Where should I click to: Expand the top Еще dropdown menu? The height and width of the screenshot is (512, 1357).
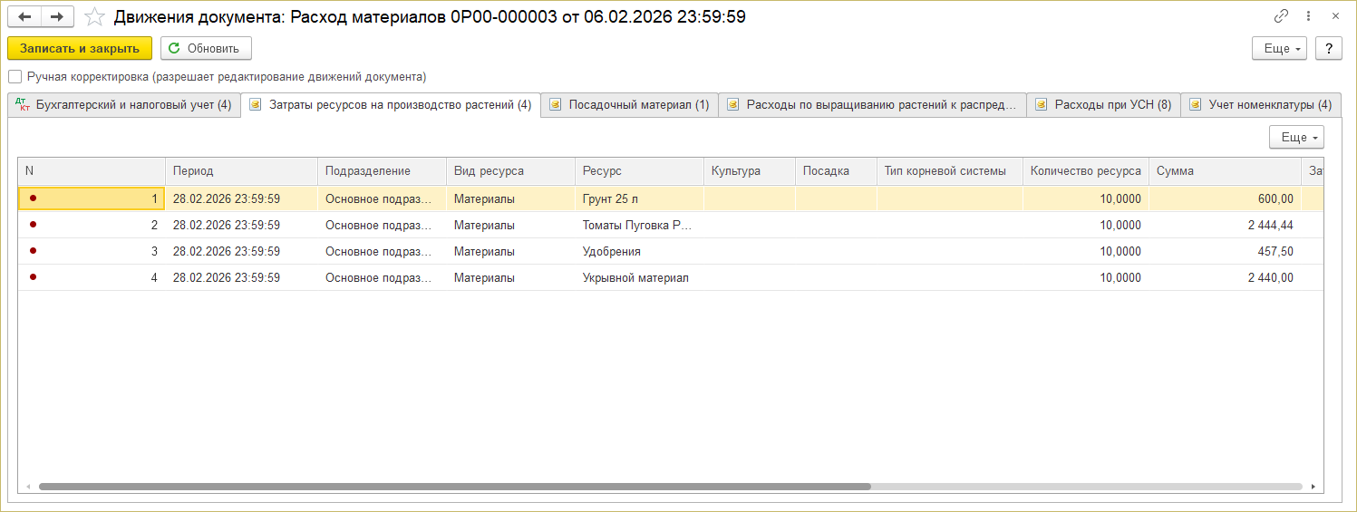[x=1278, y=48]
